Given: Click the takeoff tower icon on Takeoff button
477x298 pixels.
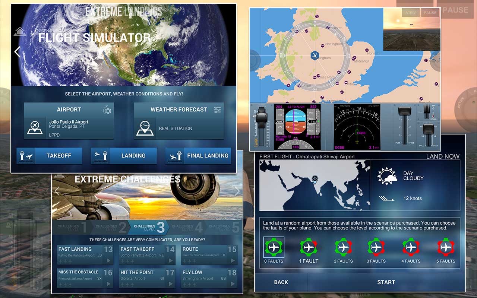Looking at the screenshot, I should point(26,156).
